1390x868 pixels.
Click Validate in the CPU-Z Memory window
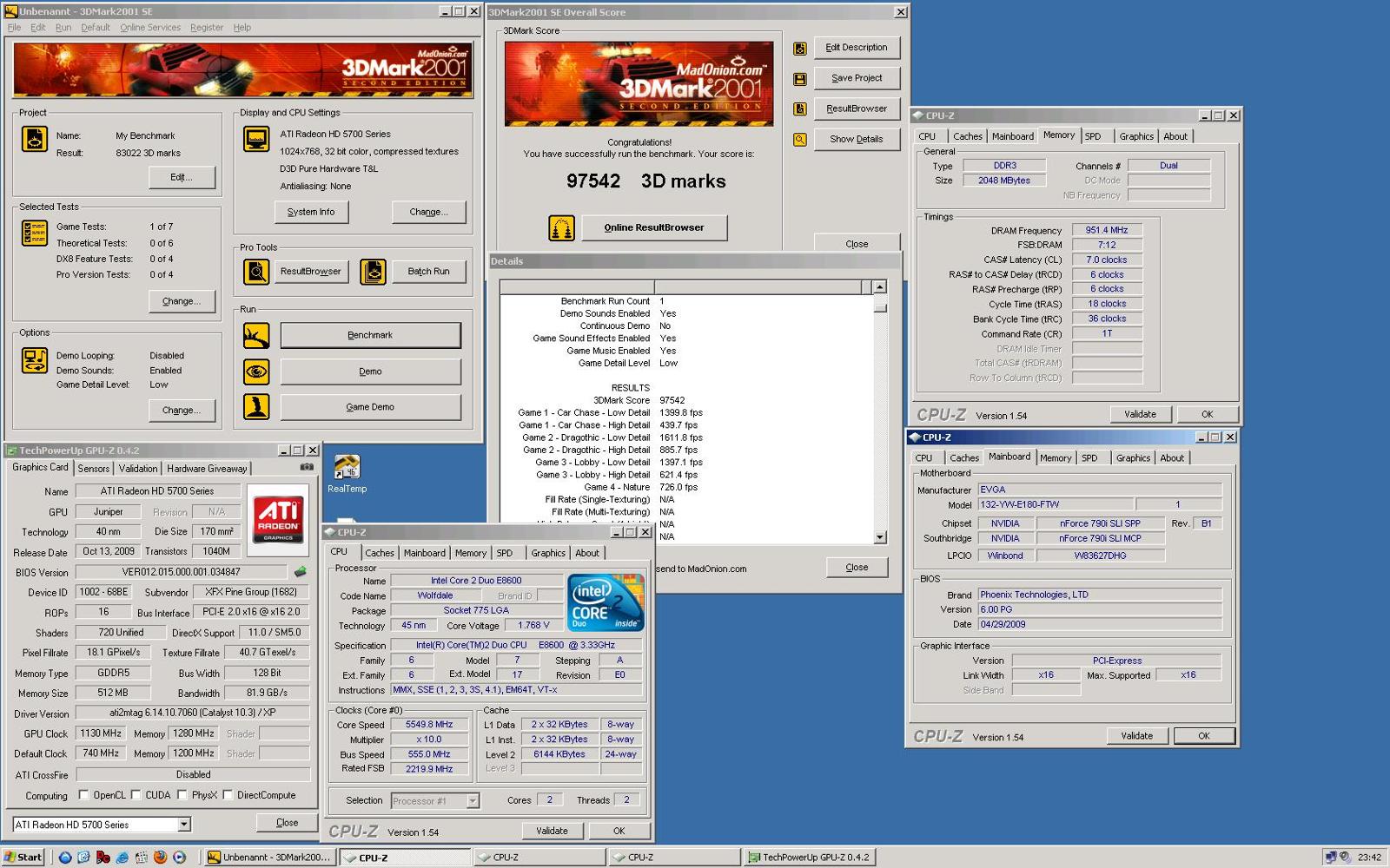[1140, 414]
